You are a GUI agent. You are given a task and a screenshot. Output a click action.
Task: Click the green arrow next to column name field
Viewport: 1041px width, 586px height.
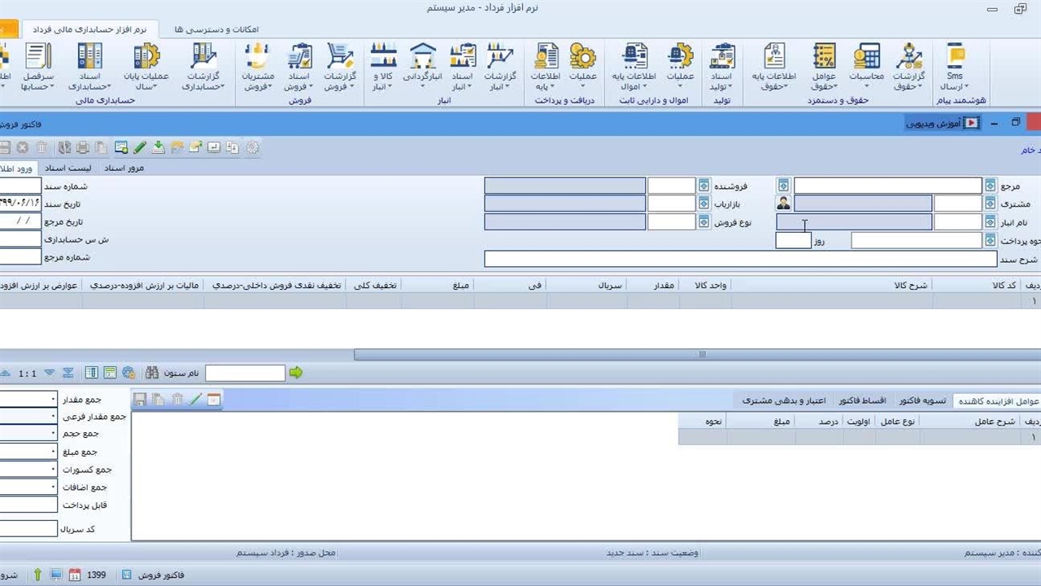tap(295, 373)
